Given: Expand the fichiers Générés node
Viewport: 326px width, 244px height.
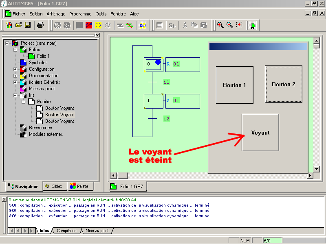Looking at the screenshot, I should (x=15, y=82).
